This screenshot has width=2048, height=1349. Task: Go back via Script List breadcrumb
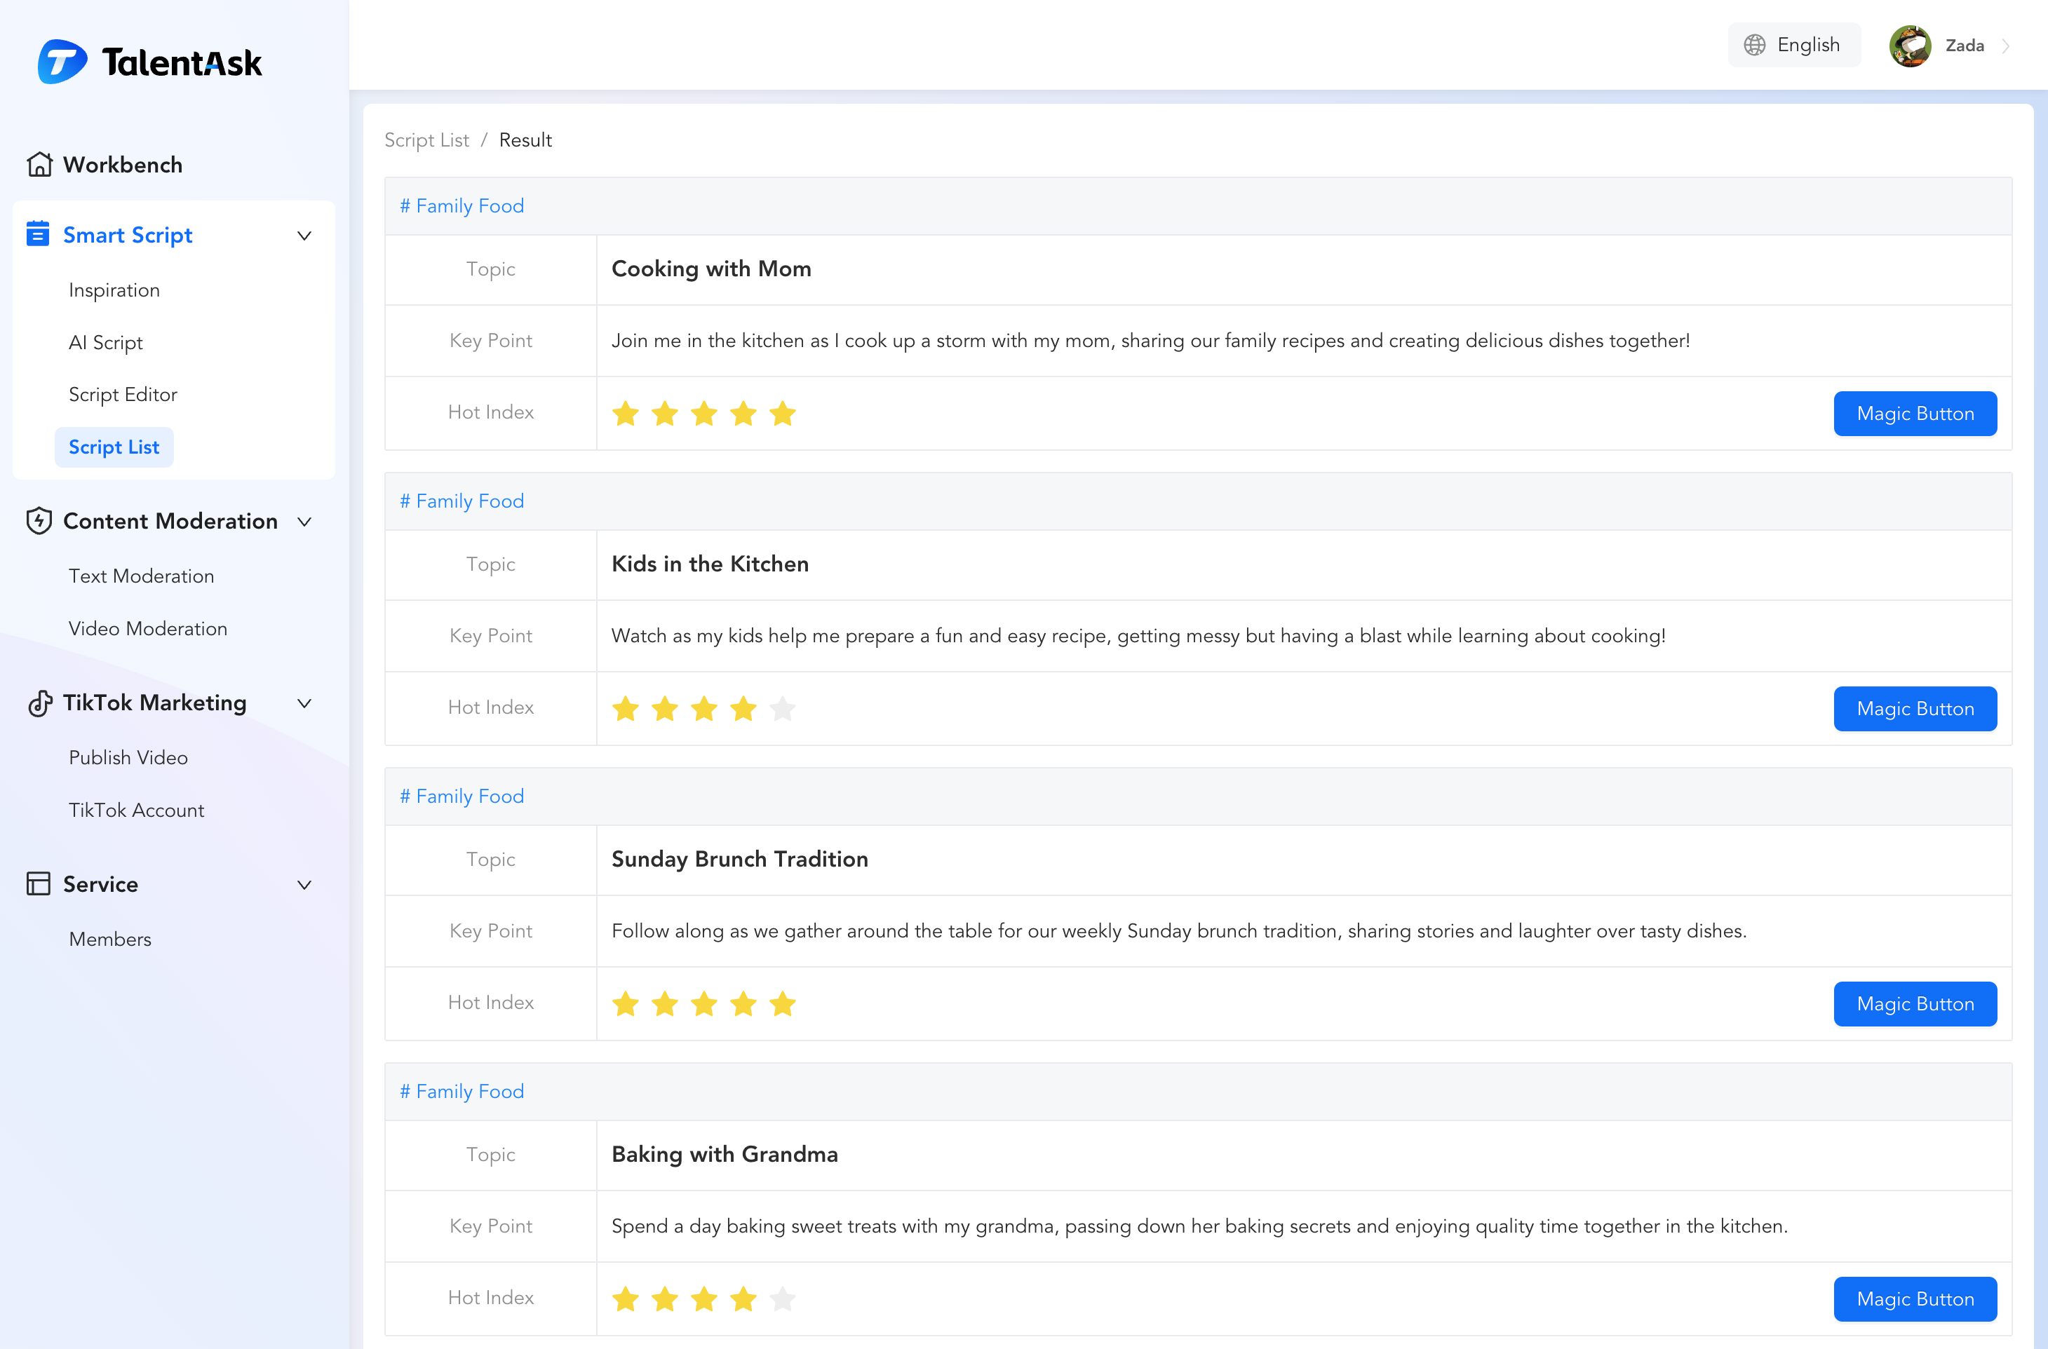click(427, 140)
